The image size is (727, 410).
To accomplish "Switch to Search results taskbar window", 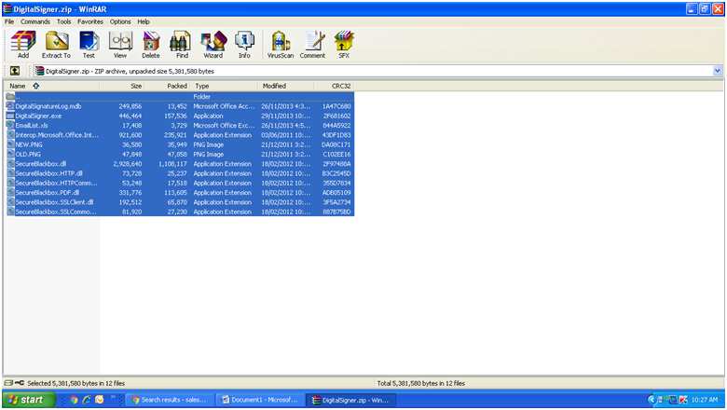I will point(170,400).
